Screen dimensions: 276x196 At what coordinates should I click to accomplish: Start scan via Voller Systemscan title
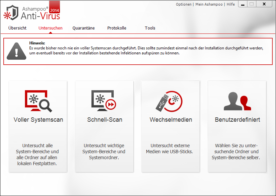38,120
